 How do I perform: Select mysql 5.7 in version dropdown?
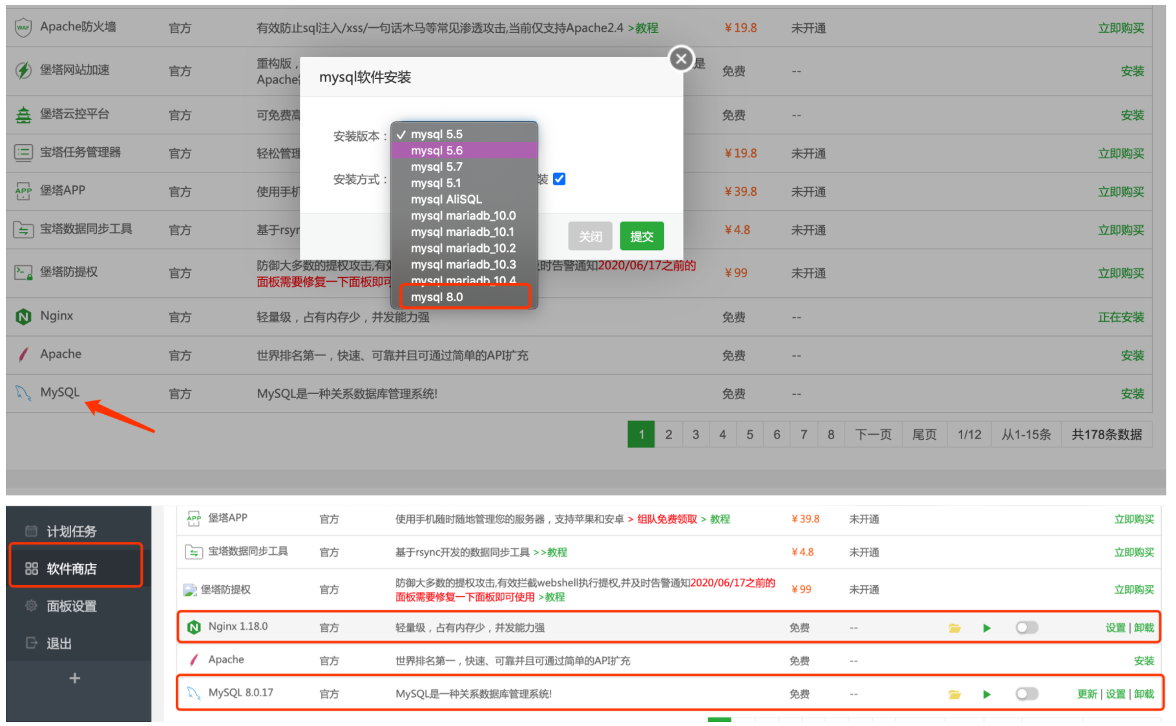[x=464, y=167]
